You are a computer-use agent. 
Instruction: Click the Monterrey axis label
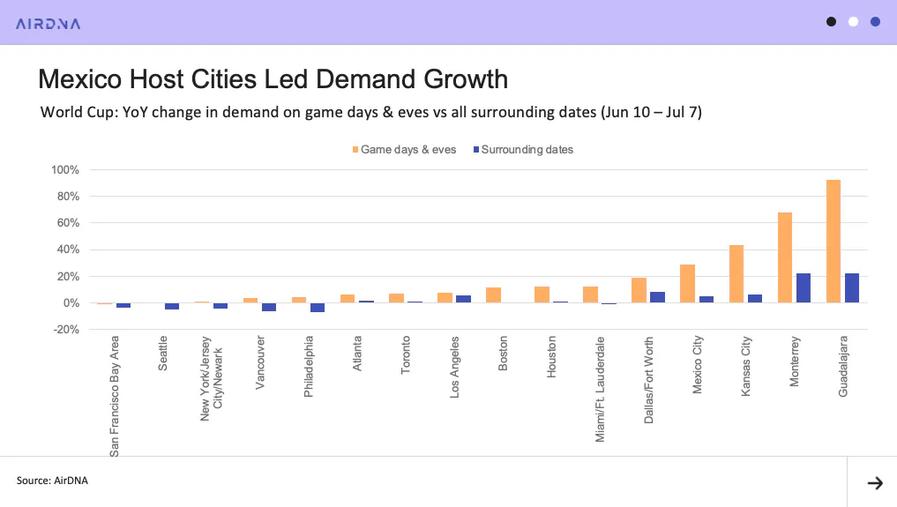(x=794, y=362)
